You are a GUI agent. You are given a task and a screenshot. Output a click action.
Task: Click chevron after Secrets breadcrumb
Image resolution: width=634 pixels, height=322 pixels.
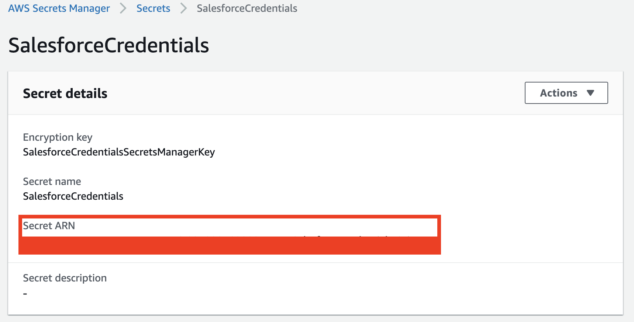(183, 8)
